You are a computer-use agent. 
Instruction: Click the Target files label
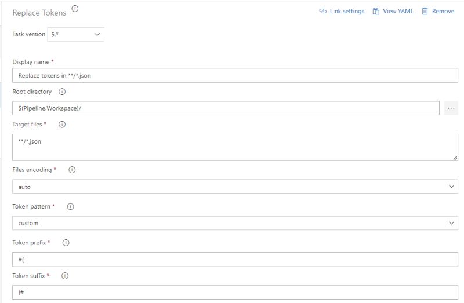point(27,125)
